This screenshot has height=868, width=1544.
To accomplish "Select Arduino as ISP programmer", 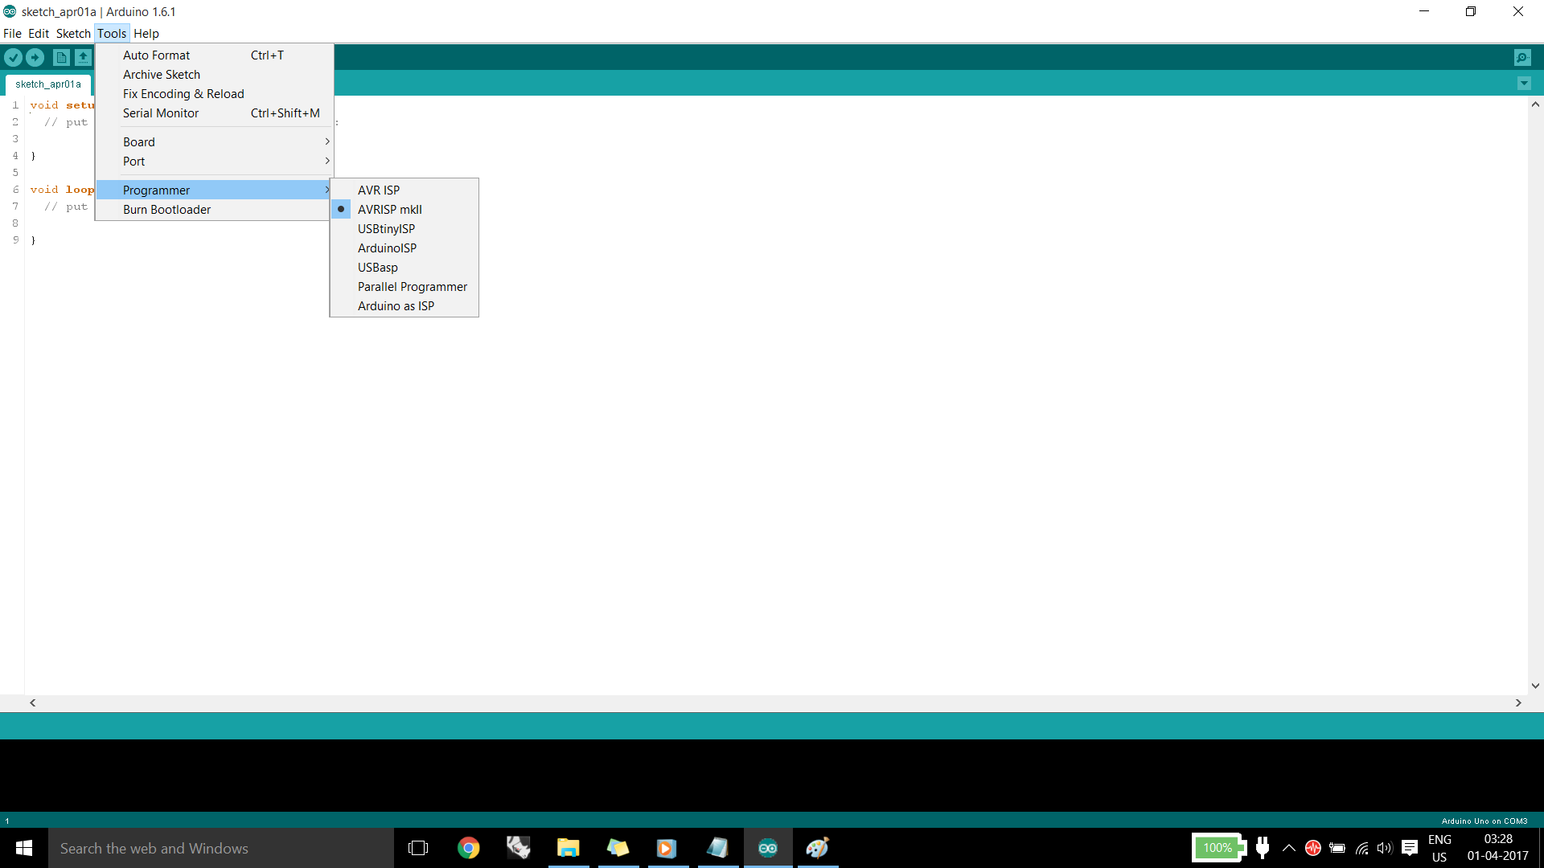I will [x=404, y=306].
